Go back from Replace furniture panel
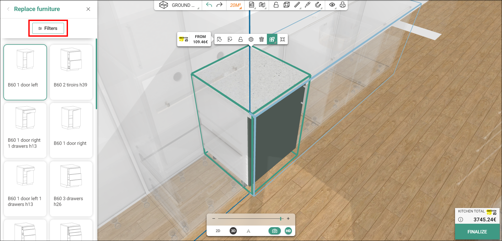The height and width of the screenshot is (241, 502). coord(8,9)
